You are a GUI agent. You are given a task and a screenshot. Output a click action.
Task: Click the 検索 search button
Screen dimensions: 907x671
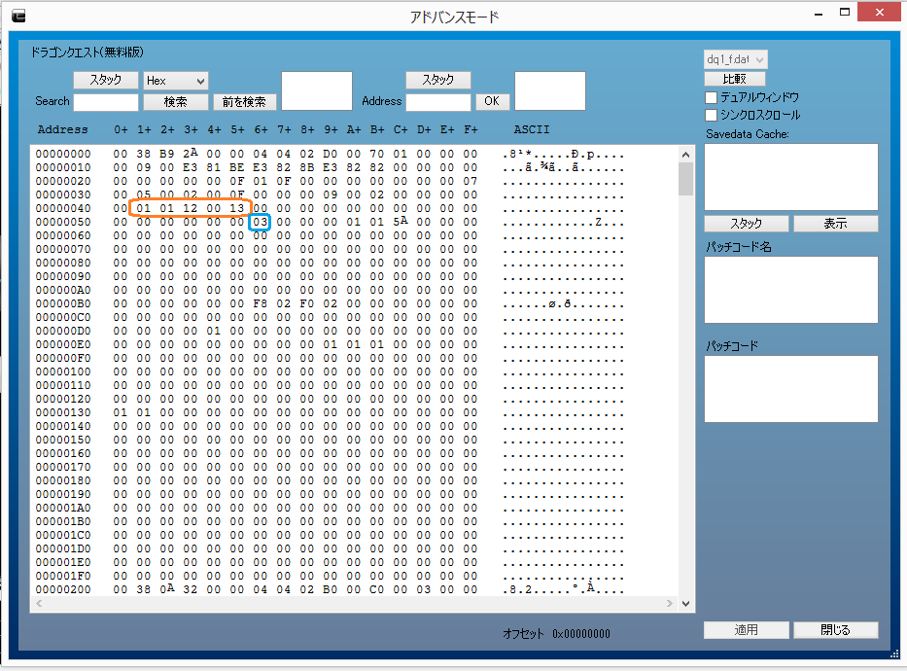click(176, 102)
